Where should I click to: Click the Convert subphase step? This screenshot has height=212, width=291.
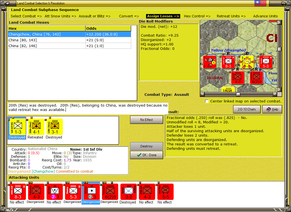[129, 16]
